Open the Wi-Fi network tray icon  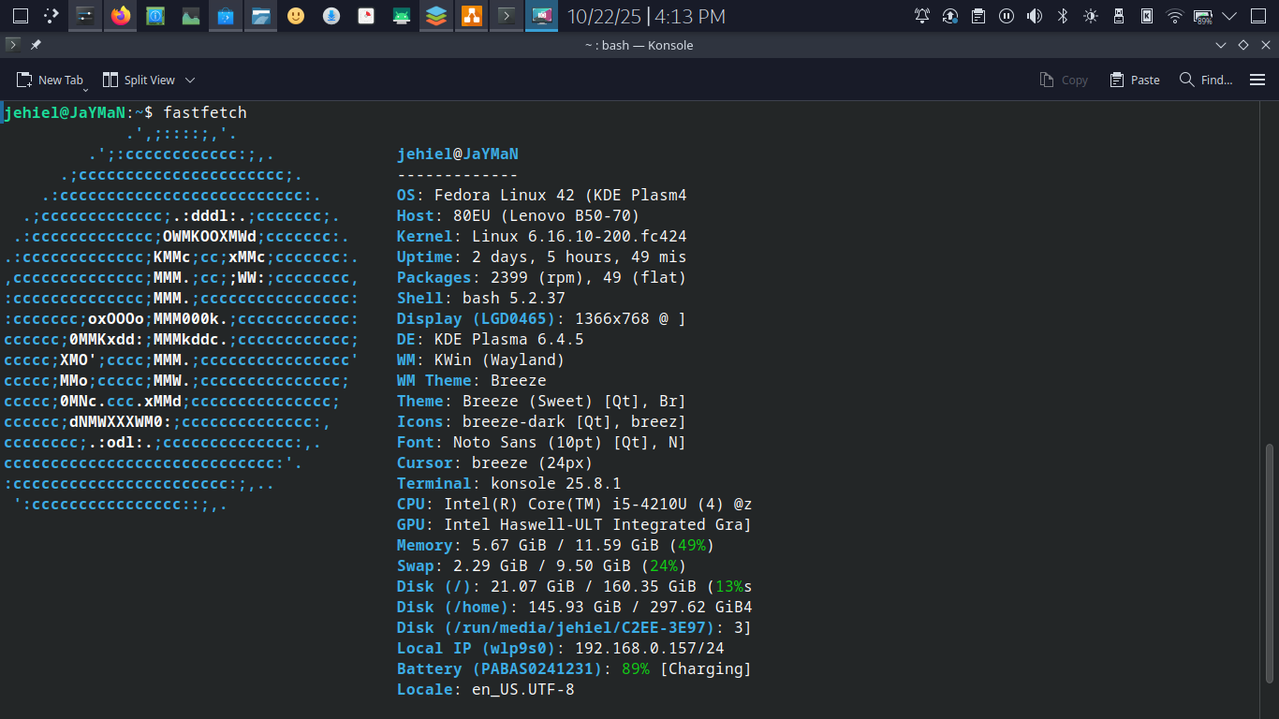pyautogui.click(x=1174, y=16)
